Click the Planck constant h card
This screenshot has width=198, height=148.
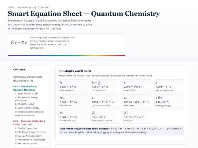(x=73, y=86)
